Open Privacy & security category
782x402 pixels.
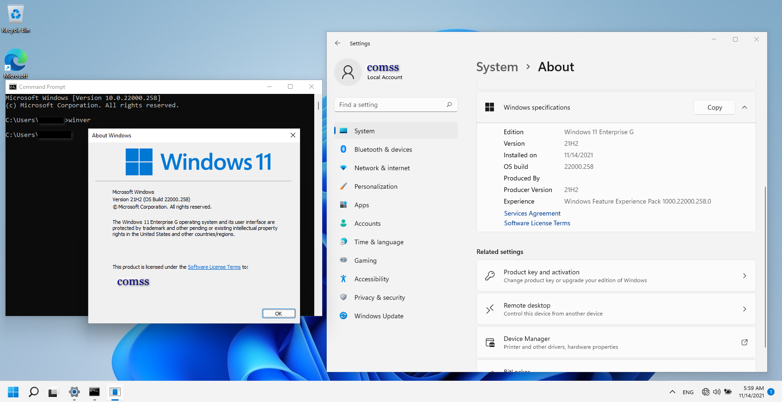[396, 297]
